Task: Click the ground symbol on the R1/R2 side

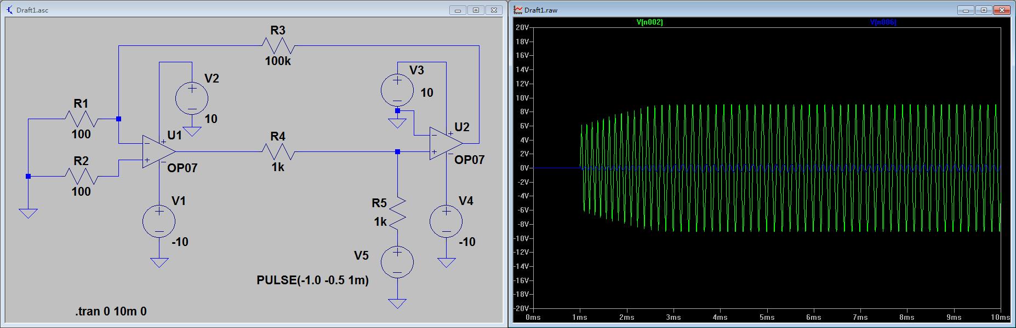Action: 28,213
